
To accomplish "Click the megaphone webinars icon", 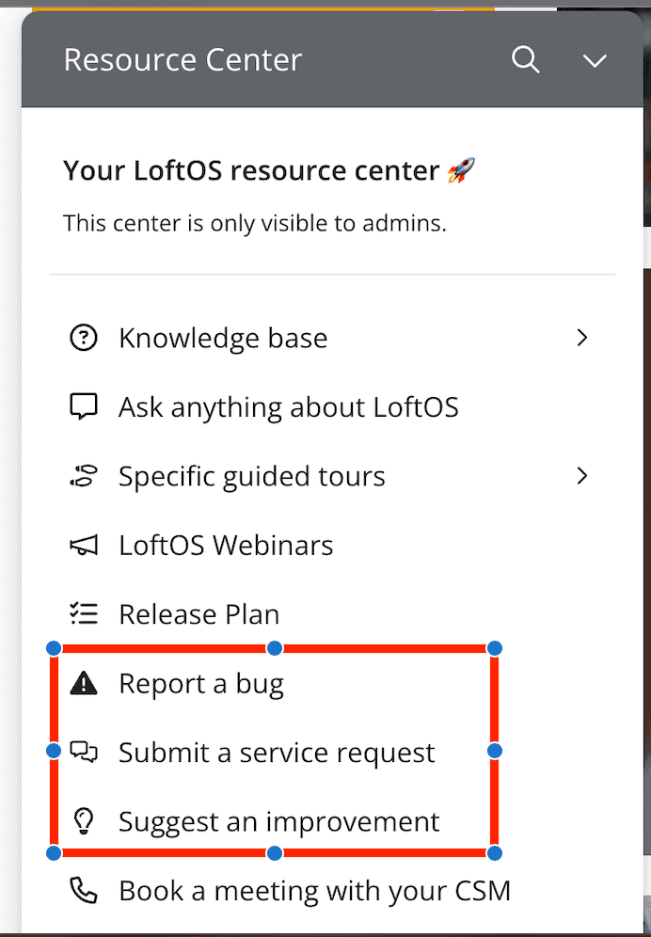I will tap(84, 546).
